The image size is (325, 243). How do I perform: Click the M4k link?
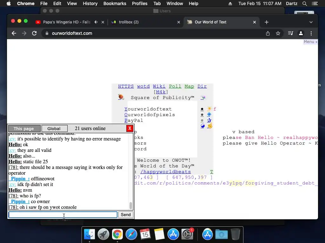tap(161, 92)
